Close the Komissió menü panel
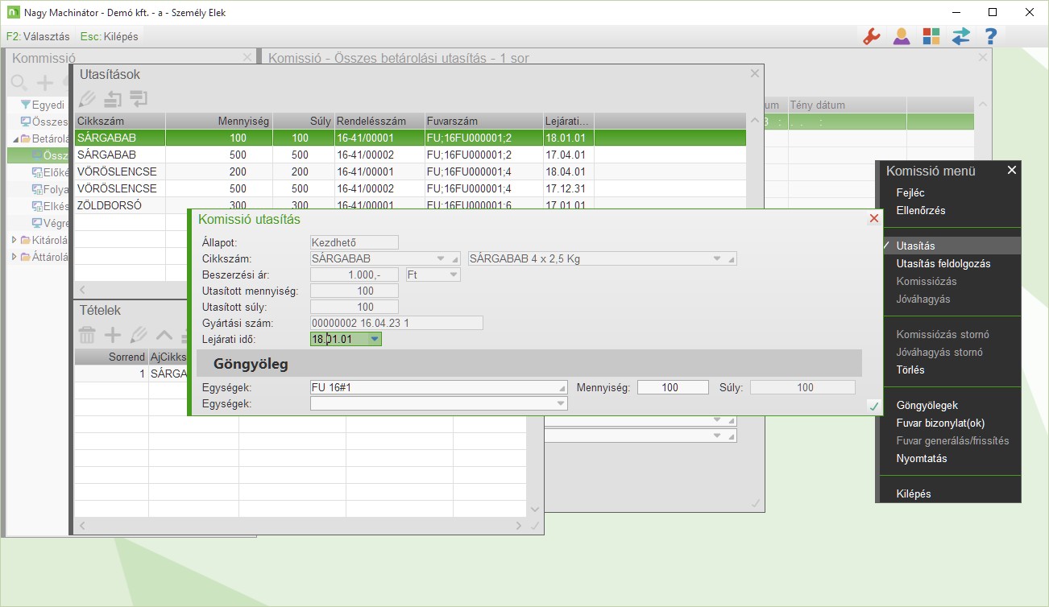Image resolution: width=1049 pixels, height=607 pixels. [1012, 170]
